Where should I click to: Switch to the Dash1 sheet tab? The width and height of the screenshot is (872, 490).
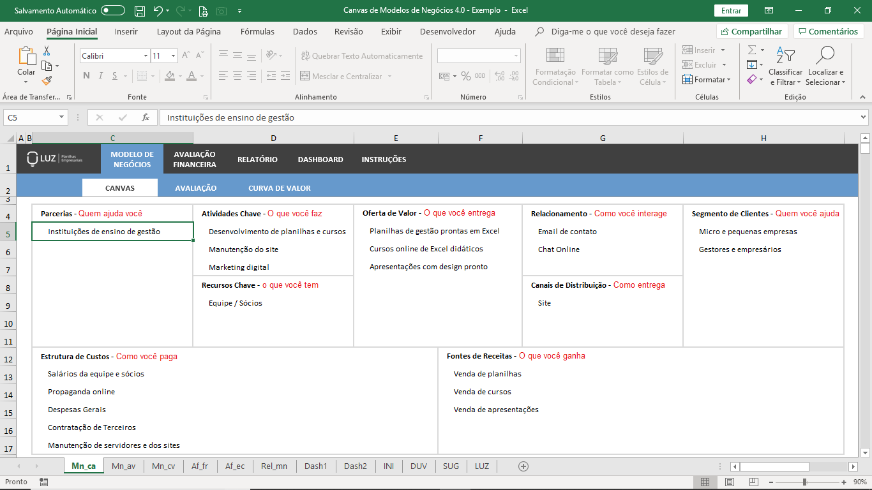click(315, 466)
